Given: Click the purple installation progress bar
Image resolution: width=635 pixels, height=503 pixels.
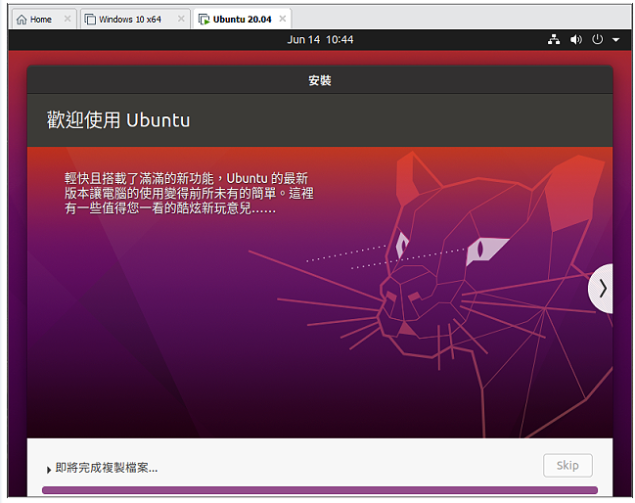Looking at the screenshot, I should click(320, 490).
